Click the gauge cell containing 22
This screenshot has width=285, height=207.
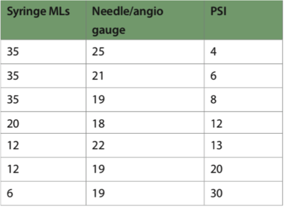[145, 145]
